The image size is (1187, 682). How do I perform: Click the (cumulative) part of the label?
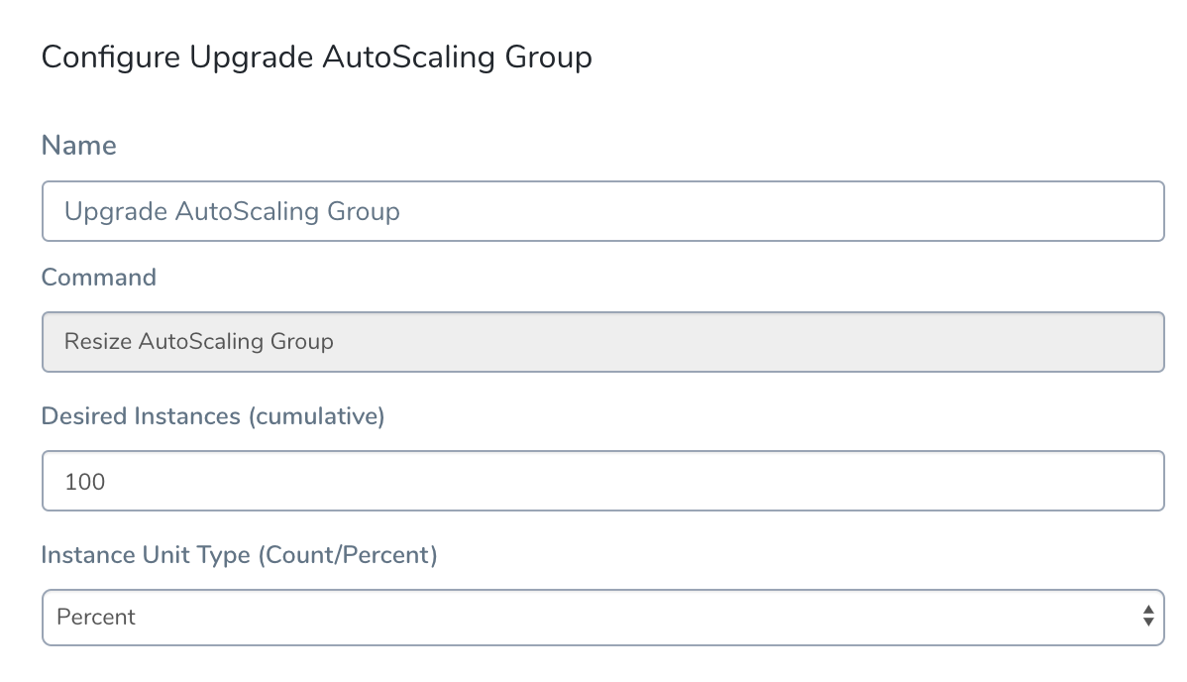click(316, 416)
